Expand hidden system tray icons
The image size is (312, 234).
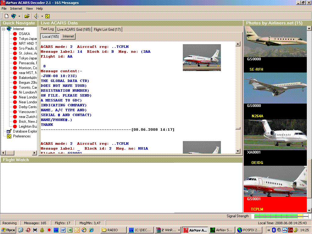269,230
